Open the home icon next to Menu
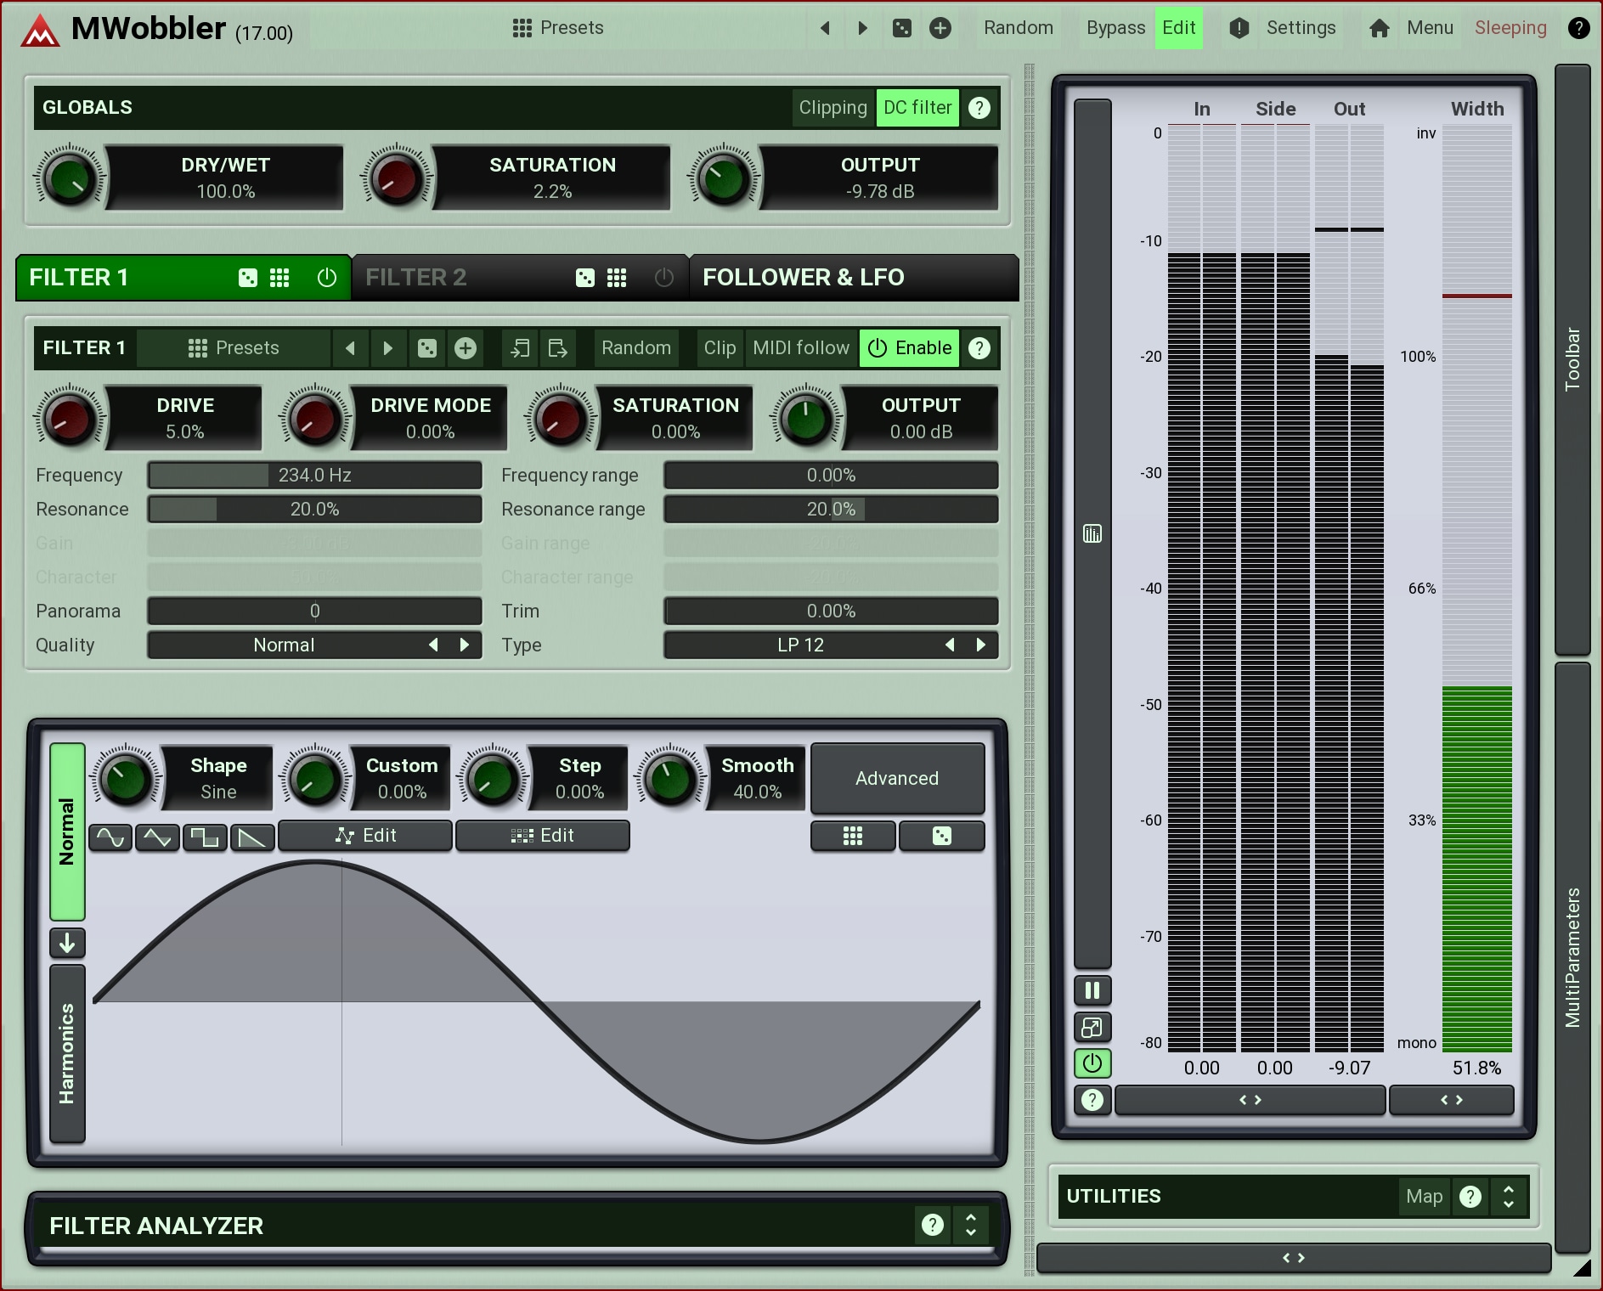This screenshot has width=1603, height=1291. (x=1379, y=28)
